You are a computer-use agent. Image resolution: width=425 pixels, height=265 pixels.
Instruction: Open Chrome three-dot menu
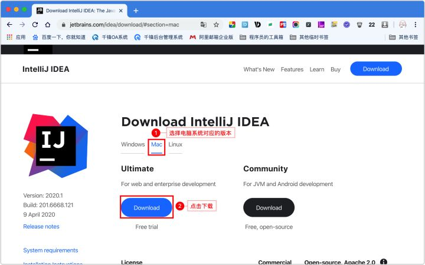click(x=415, y=25)
